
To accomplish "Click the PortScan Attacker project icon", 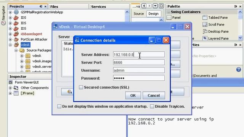I will (x=16, y=39).
